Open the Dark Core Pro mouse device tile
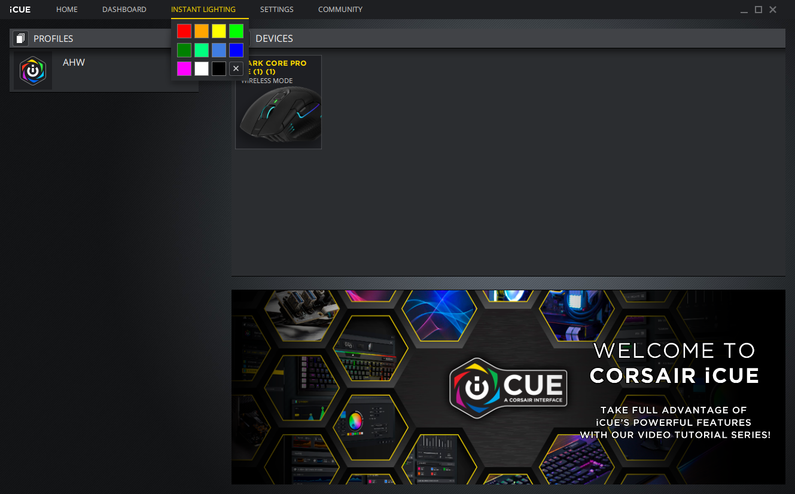The width and height of the screenshot is (795, 494). point(278,102)
